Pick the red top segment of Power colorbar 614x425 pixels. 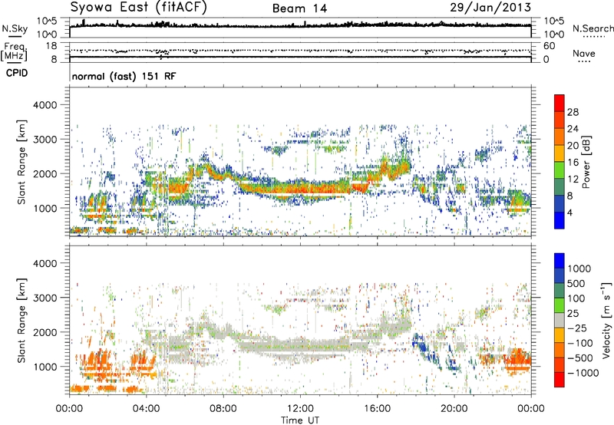(560, 103)
